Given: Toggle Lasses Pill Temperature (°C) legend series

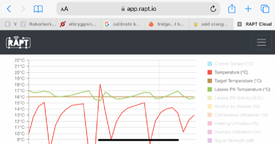Looking at the screenshot, I should [239, 89].
